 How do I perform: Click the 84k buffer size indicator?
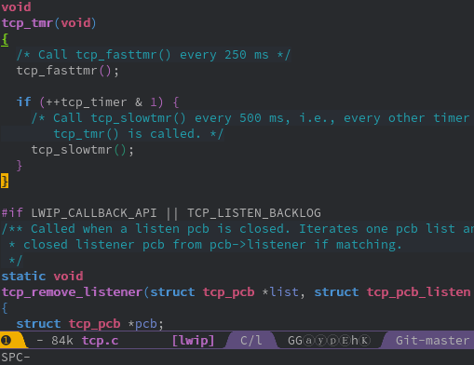[x=62, y=341]
